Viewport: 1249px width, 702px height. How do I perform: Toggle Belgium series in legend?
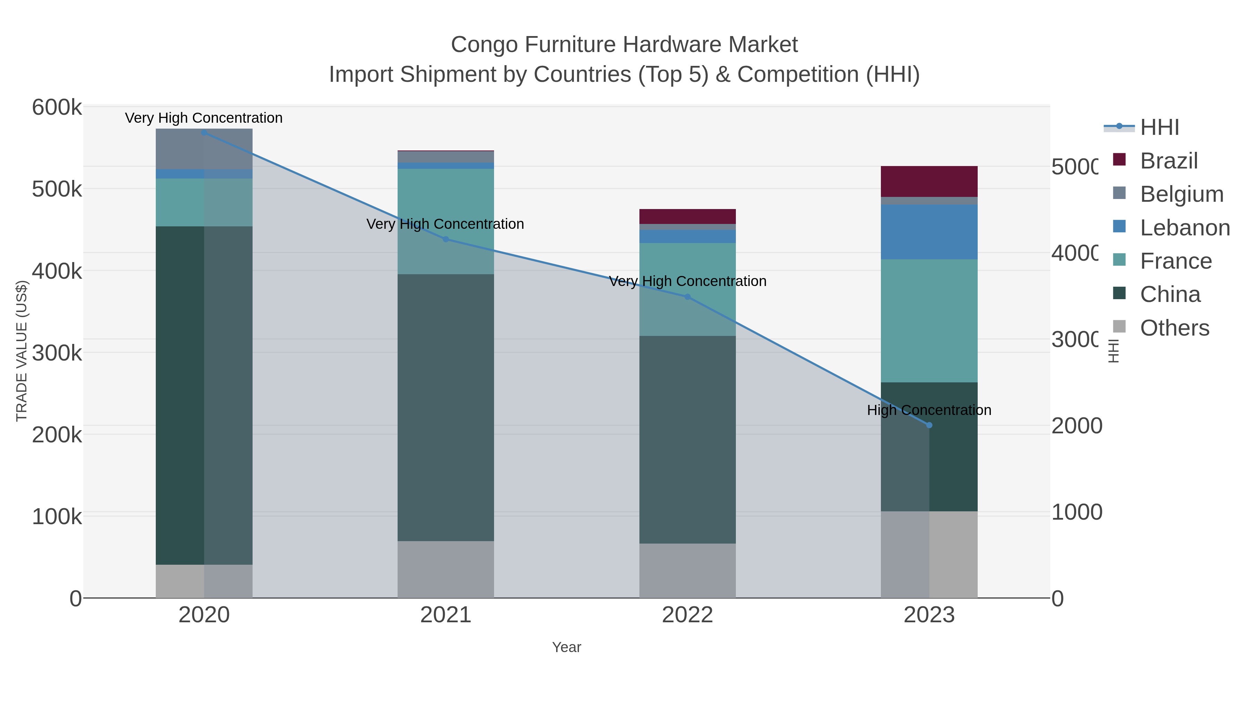pos(1168,194)
